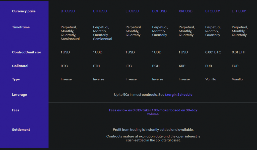Click the Collateral row label

coord(20,66)
